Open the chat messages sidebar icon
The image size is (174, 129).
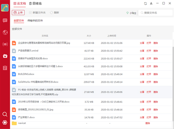click(5, 20)
